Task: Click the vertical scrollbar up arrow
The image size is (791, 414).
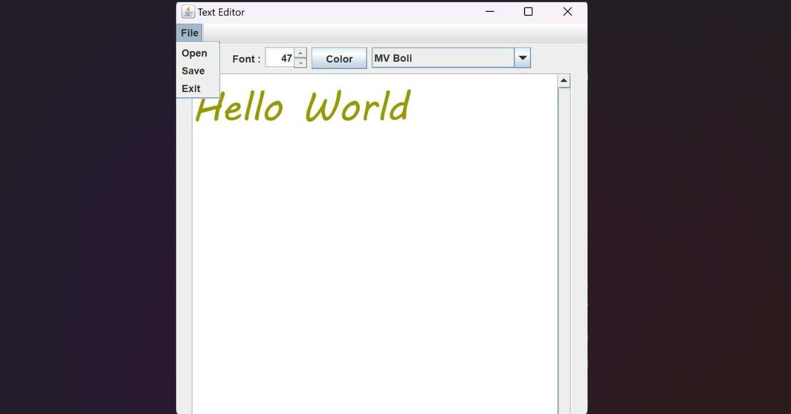Action: pyautogui.click(x=564, y=81)
